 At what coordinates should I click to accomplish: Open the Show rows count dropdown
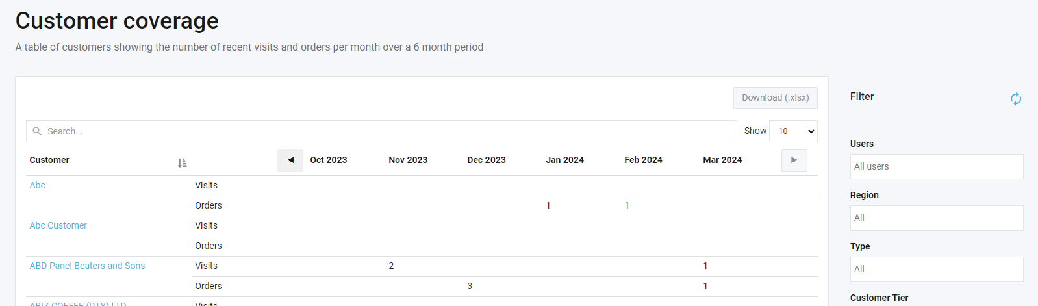click(793, 131)
